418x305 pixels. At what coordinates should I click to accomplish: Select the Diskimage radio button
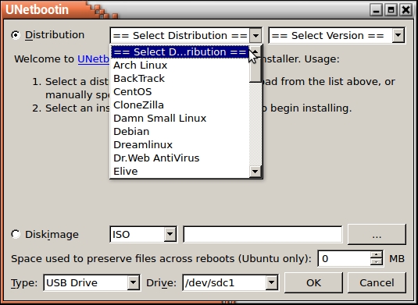[16, 234]
